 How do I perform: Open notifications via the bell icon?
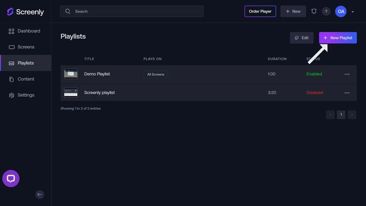coord(314,11)
